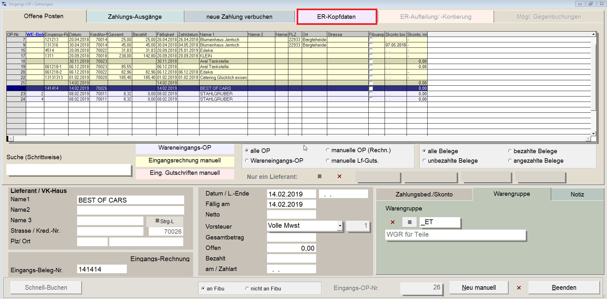Select BEST OF CARS table row
Screen dimensions: 607x299
click(x=217, y=88)
